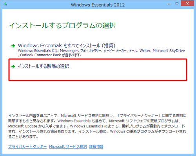The width and height of the screenshot is (196, 156).
Task: Choose Windows Essentials をすべてインストール (推奨)
Action: [x=67, y=46]
